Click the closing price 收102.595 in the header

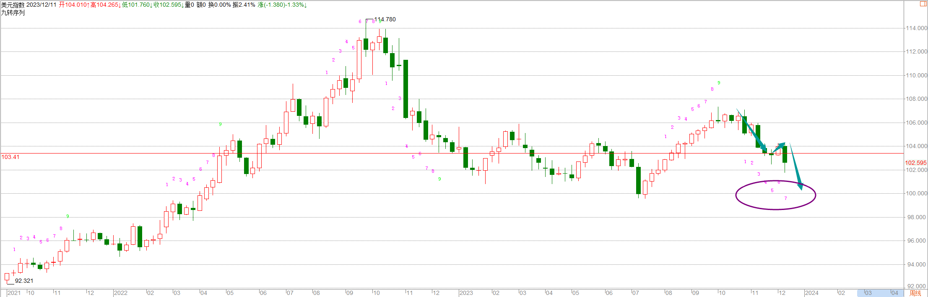coord(167,5)
